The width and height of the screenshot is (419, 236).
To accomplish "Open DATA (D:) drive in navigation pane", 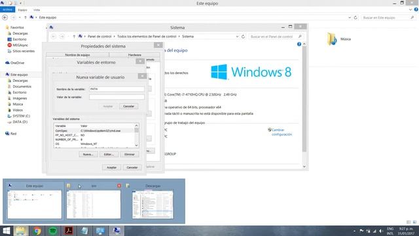I will click(20, 122).
